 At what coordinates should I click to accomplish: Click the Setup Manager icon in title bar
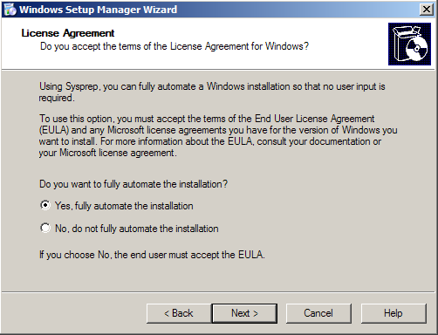tap(10, 10)
